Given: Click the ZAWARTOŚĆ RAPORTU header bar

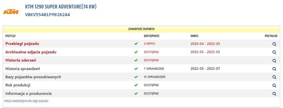Looking at the screenshot, I should (141, 29).
